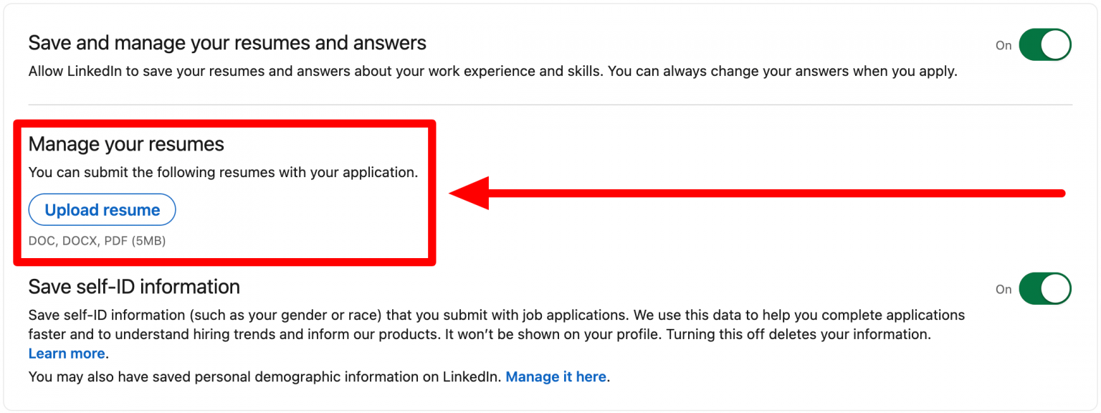This screenshot has width=1101, height=413.
Task: Click the Save self-ID information heading
Action: pyautogui.click(x=134, y=287)
